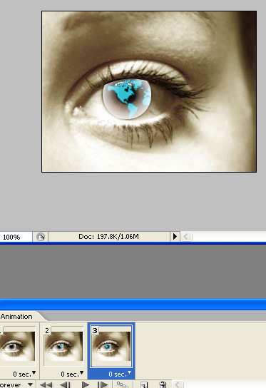Open the document preview status icon
This screenshot has width=266, height=388.
click(41, 237)
